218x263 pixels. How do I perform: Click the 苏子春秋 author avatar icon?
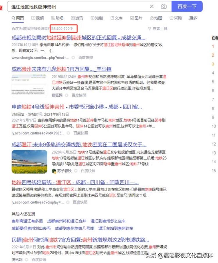[x=54, y=171]
